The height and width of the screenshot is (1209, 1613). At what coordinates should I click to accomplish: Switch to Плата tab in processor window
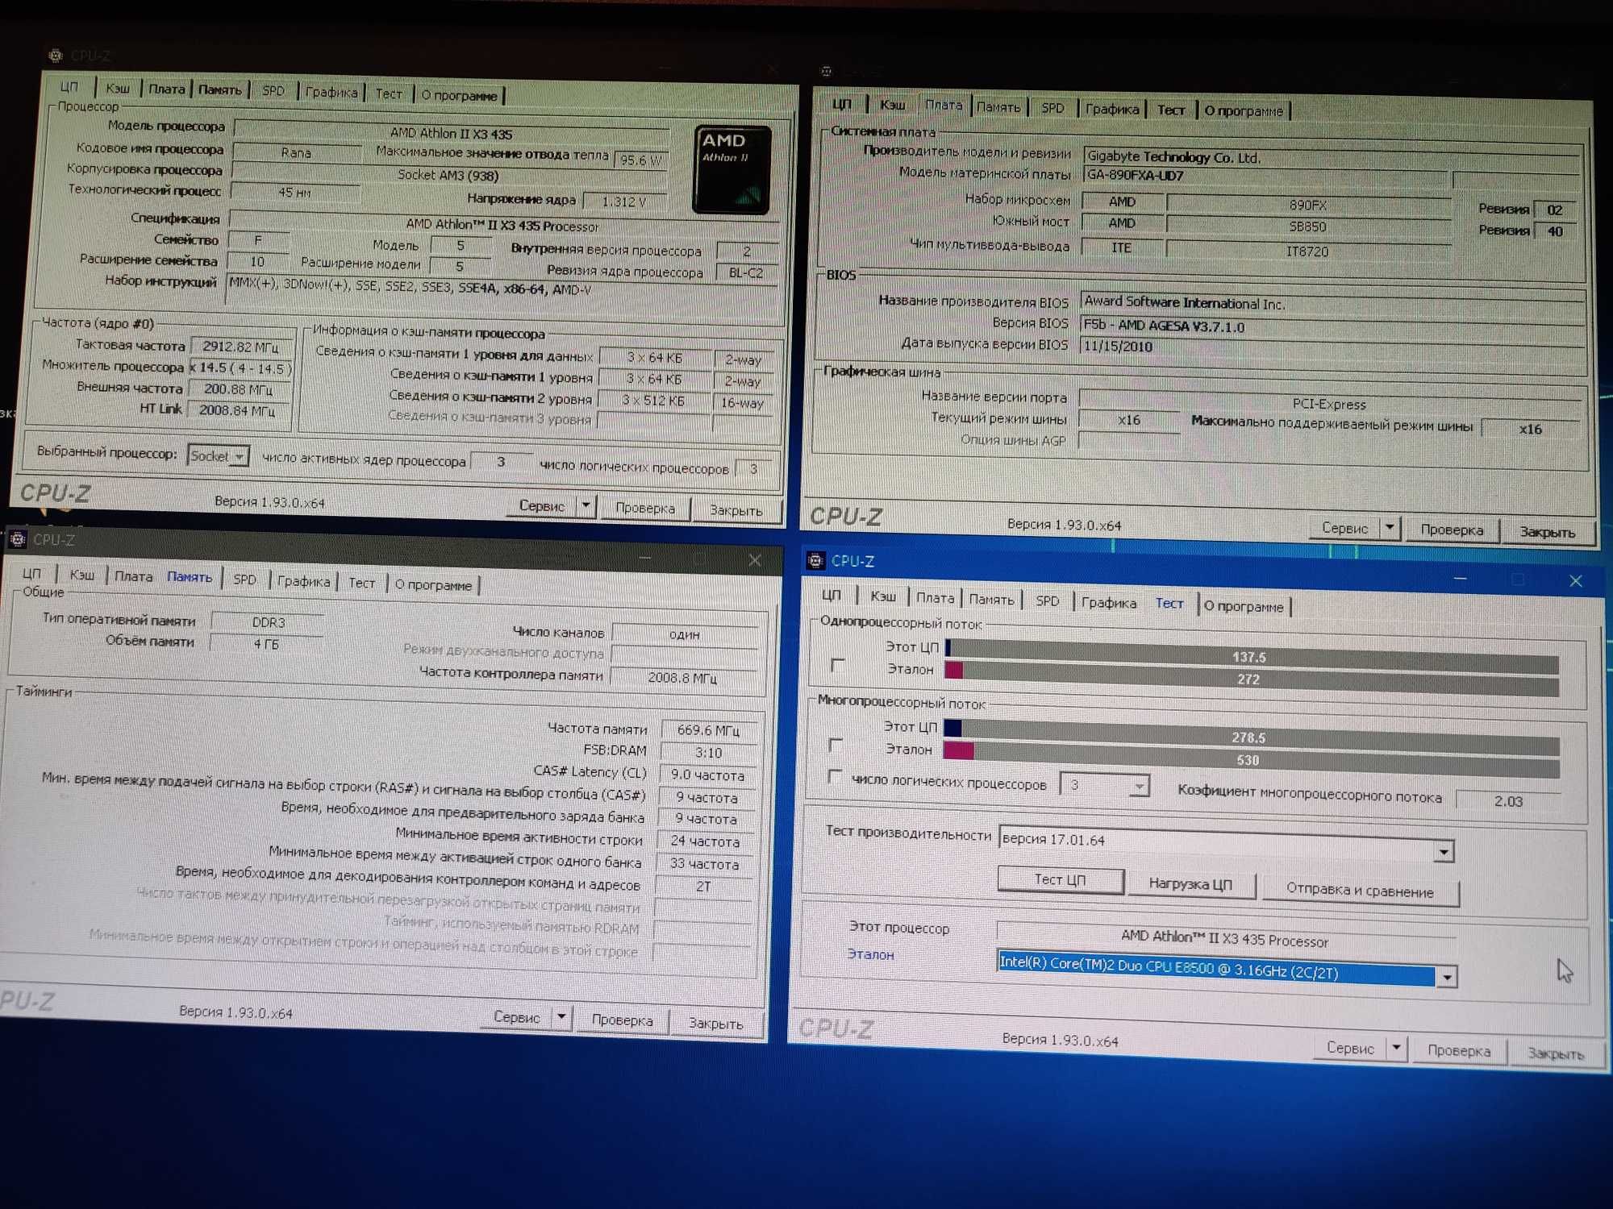coord(166,89)
